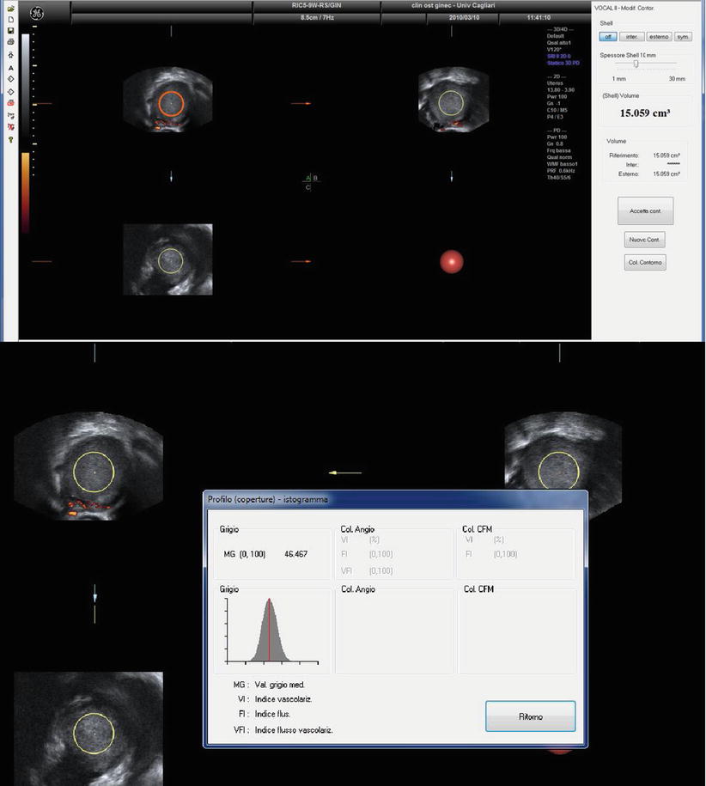Click the printer icon in sidebar
This screenshot has height=786, width=706.
[10, 42]
